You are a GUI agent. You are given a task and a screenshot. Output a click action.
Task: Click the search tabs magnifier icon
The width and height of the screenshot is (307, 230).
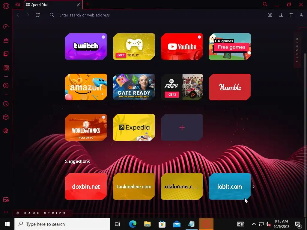(265, 4)
